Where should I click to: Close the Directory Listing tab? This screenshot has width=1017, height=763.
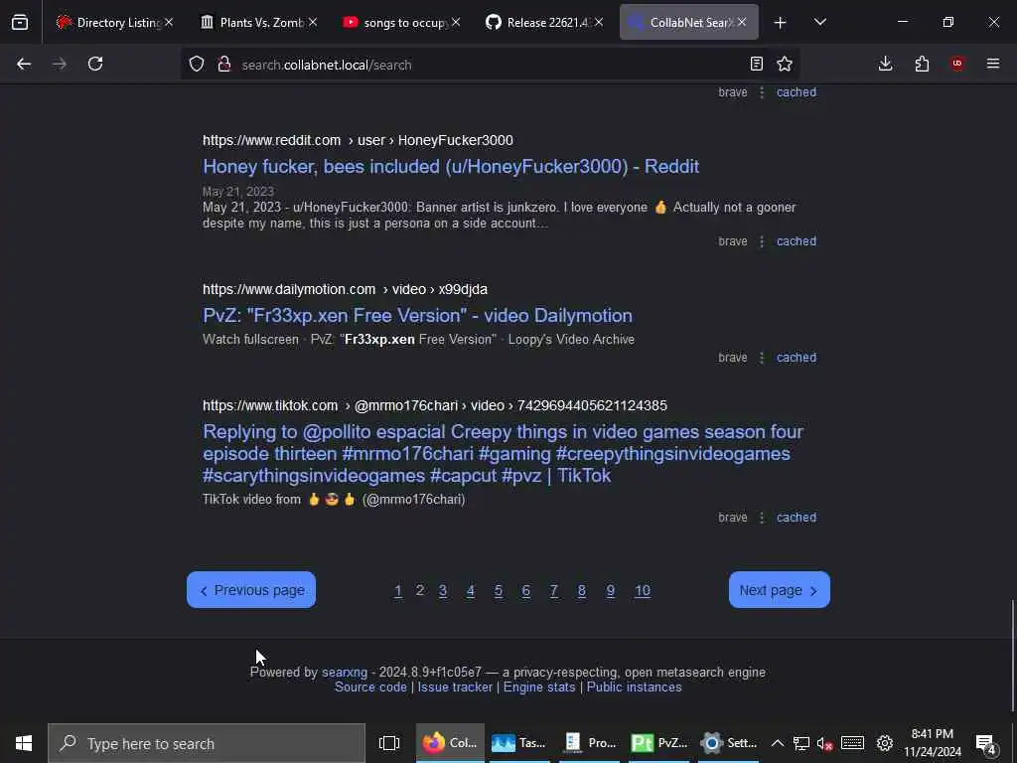click(169, 23)
